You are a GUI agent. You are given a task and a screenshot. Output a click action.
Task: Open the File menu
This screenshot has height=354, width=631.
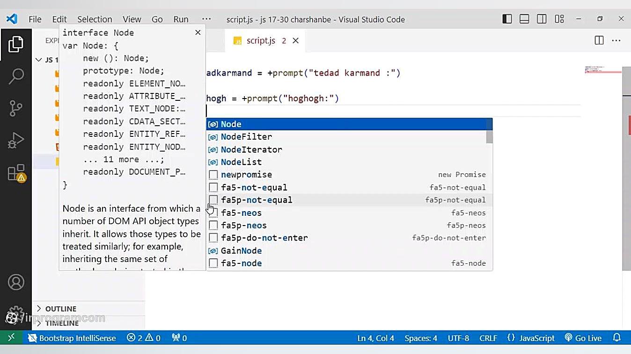35,19
